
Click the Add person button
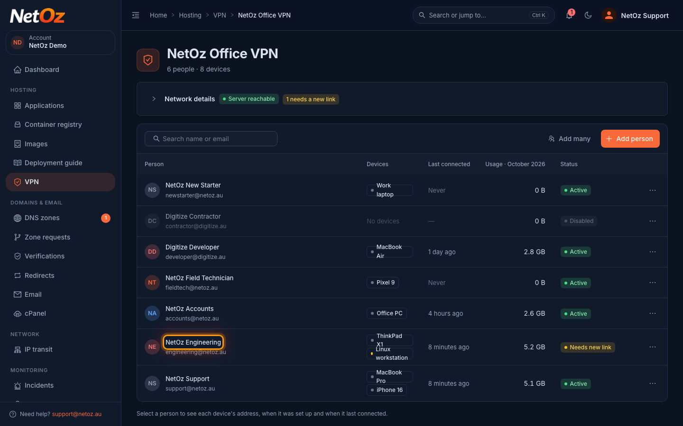click(x=630, y=139)
